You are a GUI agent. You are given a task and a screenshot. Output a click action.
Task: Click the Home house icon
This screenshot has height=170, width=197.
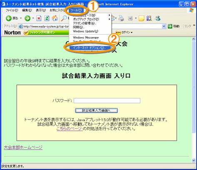point(55,18)
